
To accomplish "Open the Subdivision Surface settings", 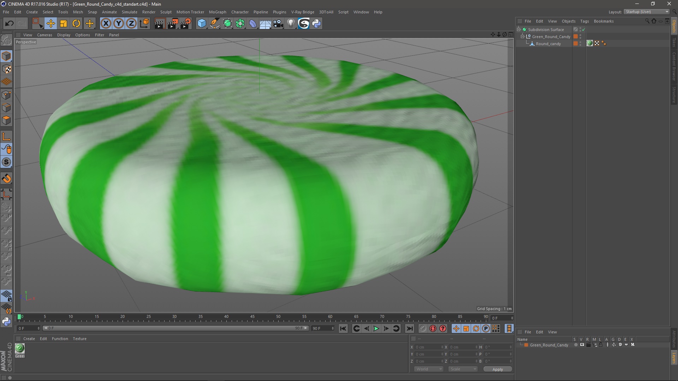I will 545,29.
